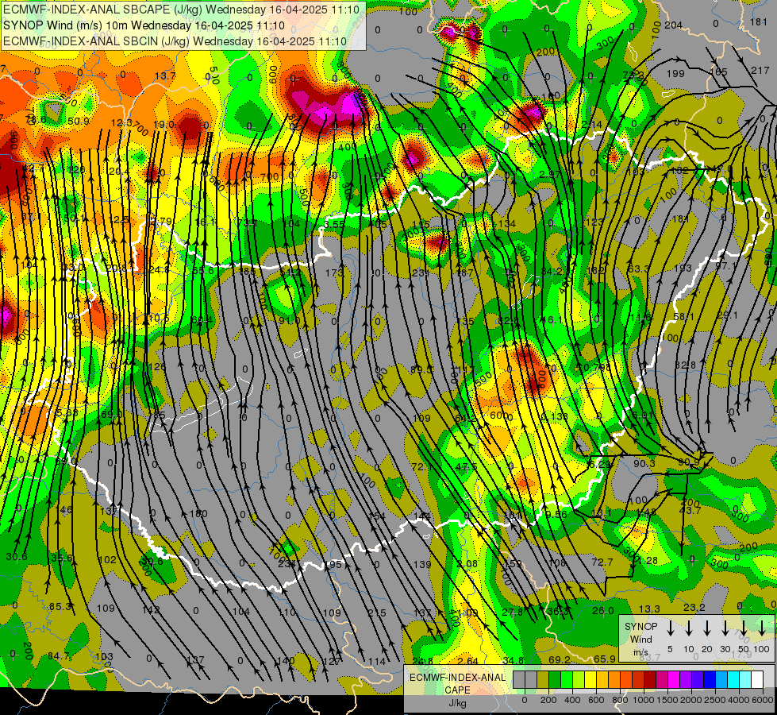This screenshot has height=715, width=777.
Task: Click the 'SYNOP Wind m/s' legend label
Action: pos(640,639)
